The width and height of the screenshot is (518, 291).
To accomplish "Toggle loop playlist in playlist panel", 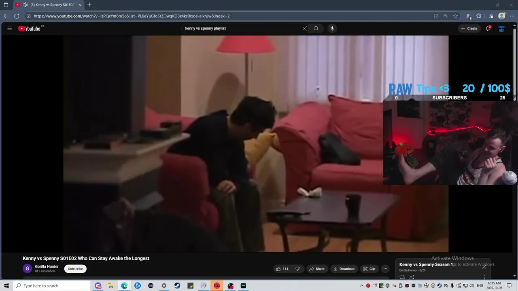I will [x=402, y=277].
